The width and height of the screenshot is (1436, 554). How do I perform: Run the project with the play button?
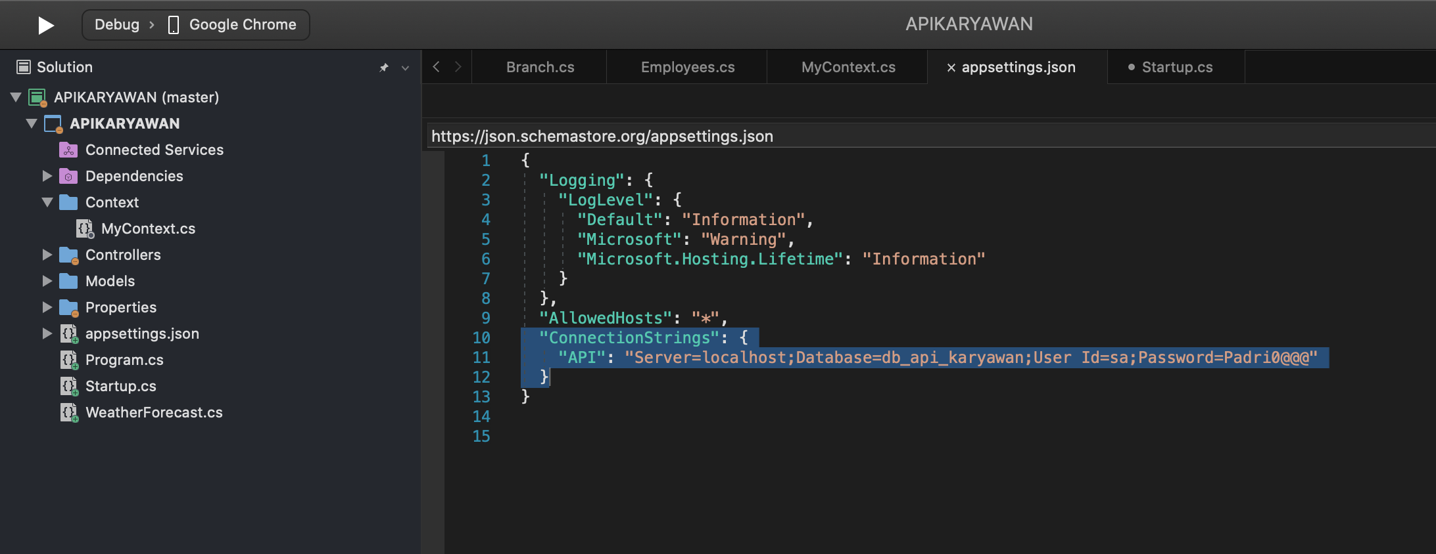pos(45,25)
